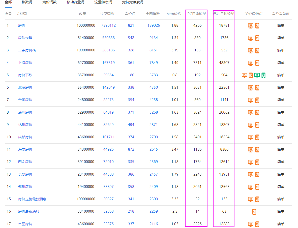Click the mobile hot icon for 房价最新消息
Screen dimensions: 298x228
click(x=254, y=212)
